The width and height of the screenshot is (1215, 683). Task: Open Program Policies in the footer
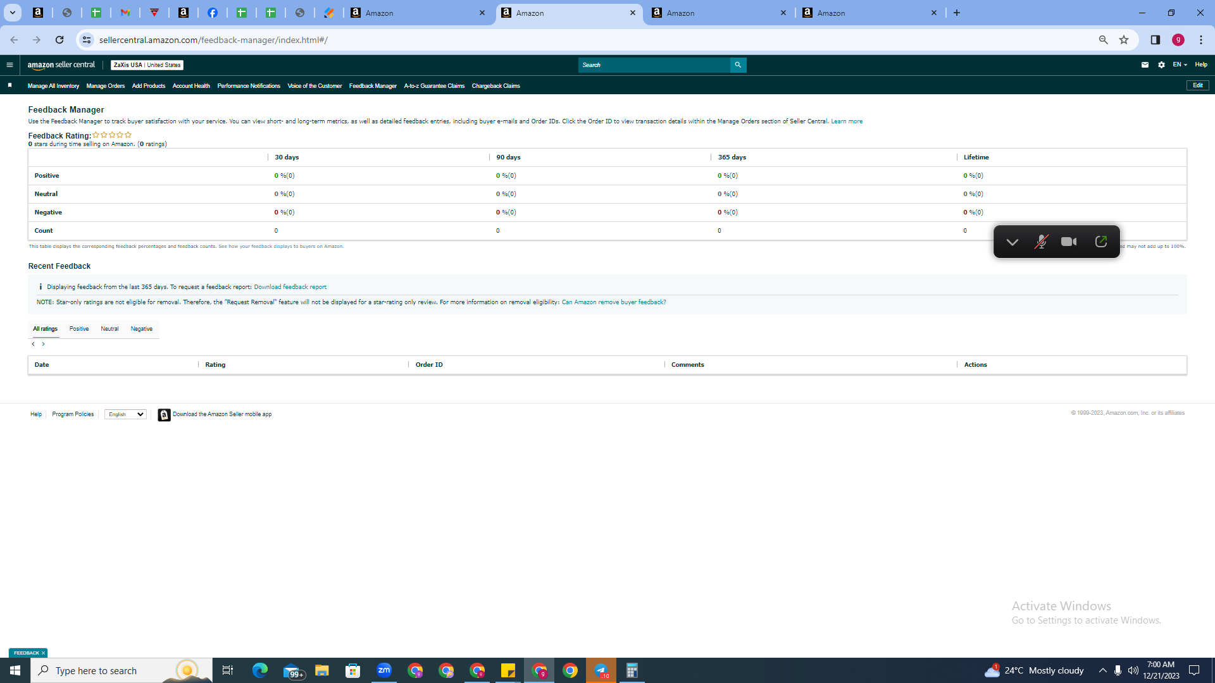coord(73,415)
